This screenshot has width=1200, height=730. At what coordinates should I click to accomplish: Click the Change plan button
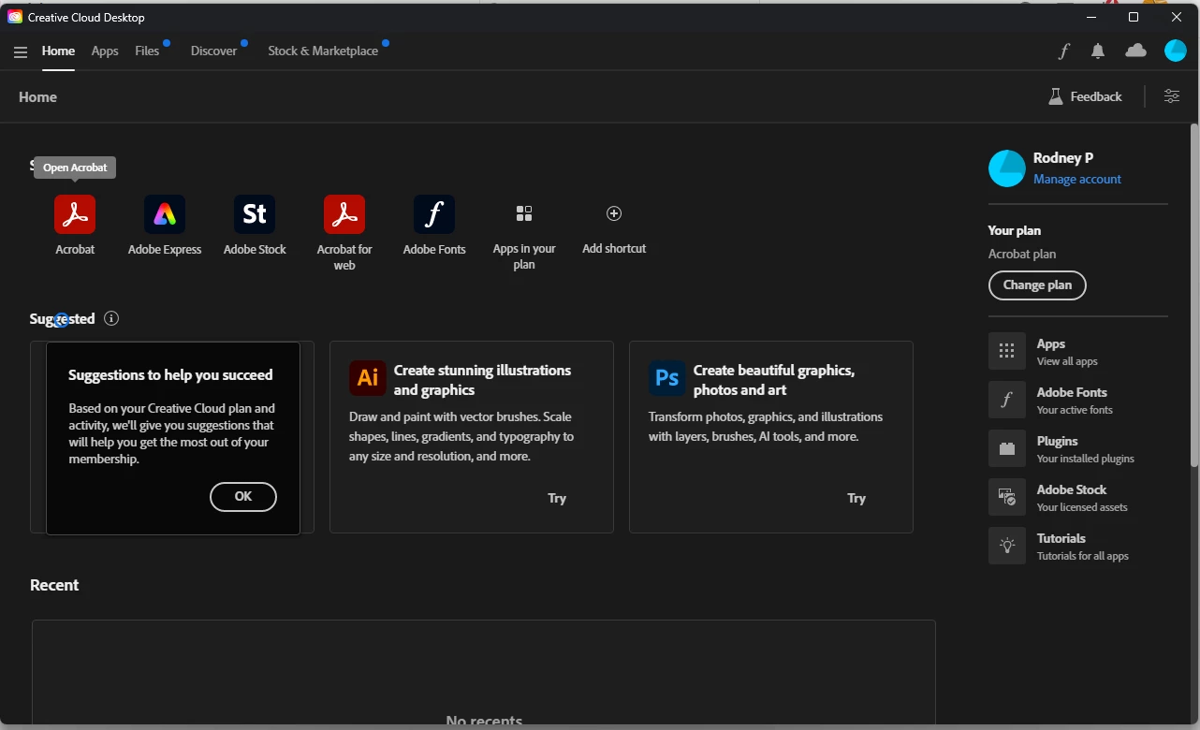(x=1037, y=285)
